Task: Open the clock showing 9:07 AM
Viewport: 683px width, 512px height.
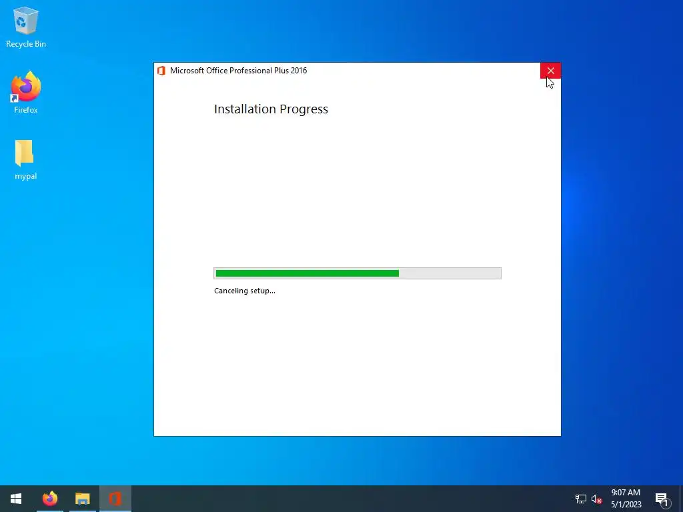Action: click(x=626, y=499)
